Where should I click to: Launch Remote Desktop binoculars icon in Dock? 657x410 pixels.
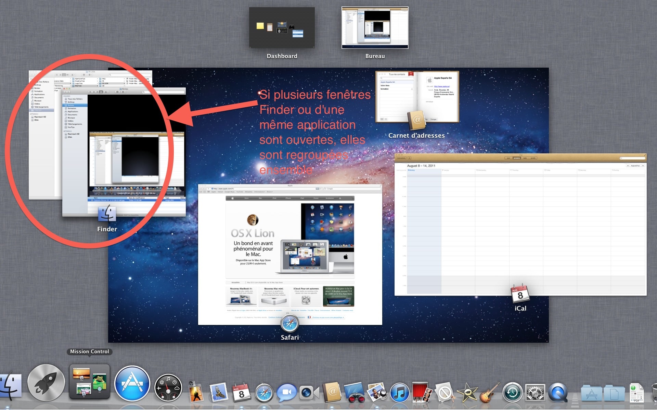355,392
